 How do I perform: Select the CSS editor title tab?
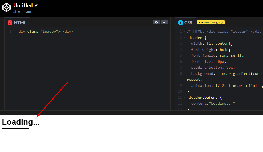pos(188,23)
